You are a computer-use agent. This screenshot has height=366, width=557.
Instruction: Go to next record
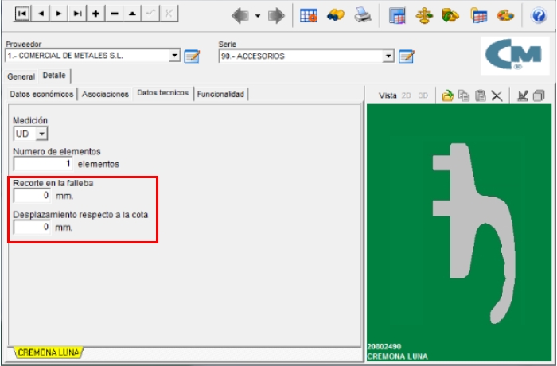tap(59, 14)
